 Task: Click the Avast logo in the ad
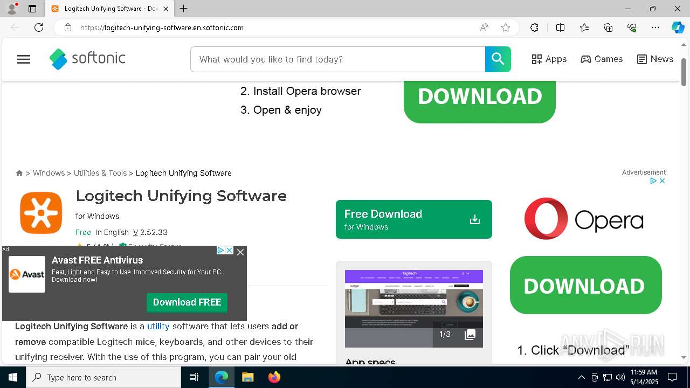(x=27, y=274)
